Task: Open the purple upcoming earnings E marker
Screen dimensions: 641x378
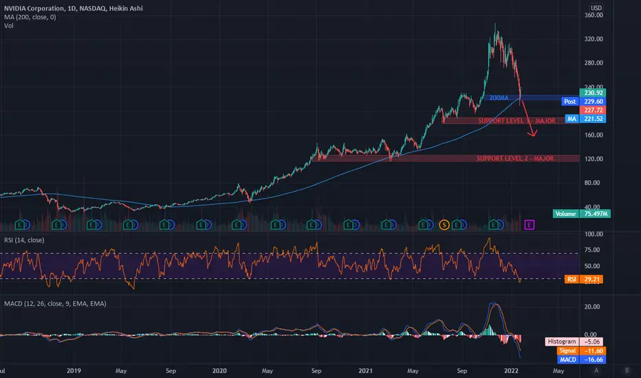Action: [x=530, y=225]
